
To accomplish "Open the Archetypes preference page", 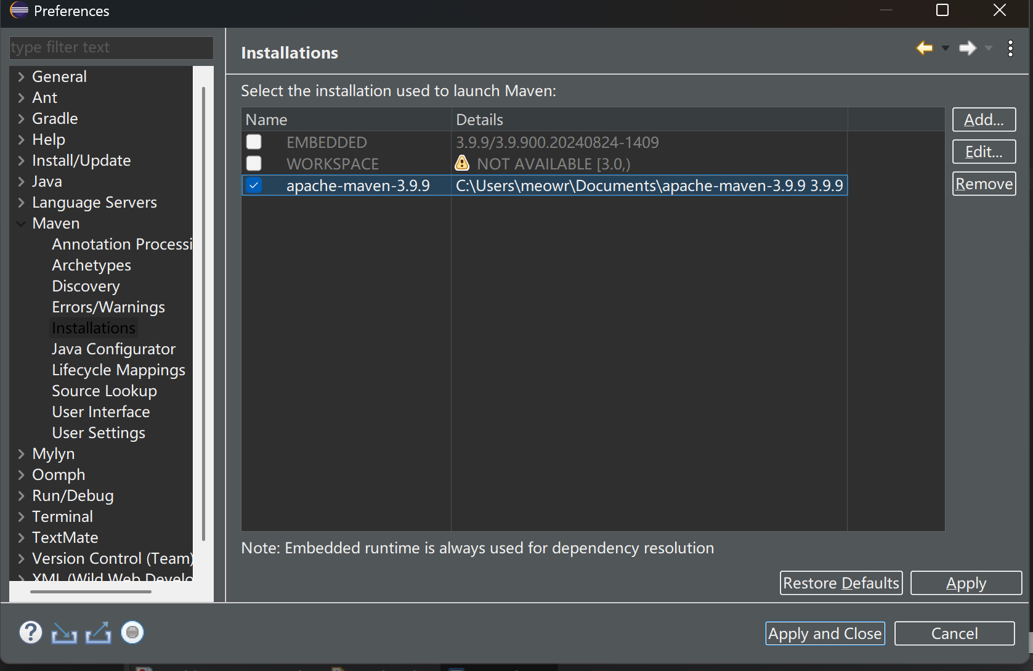I will click(x=91, y=266).
